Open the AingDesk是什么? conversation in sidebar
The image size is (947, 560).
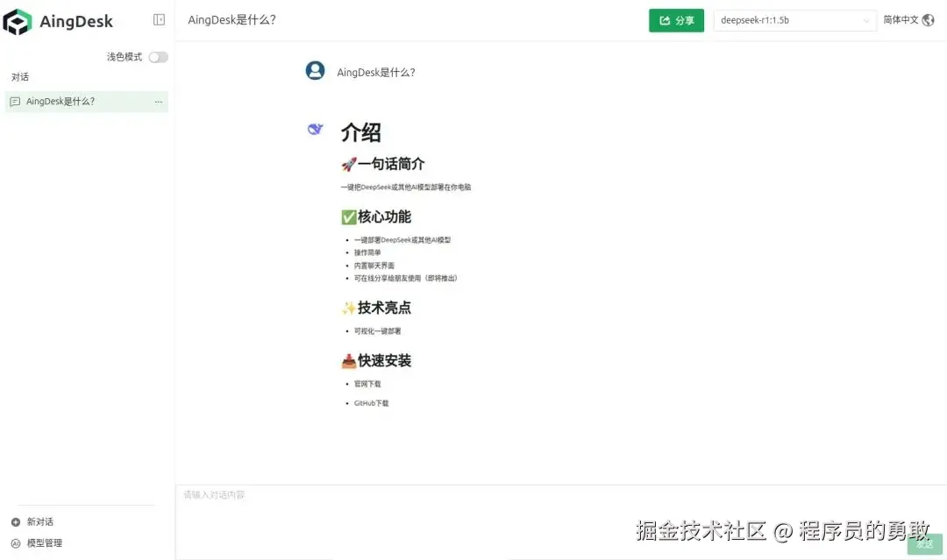86,102
